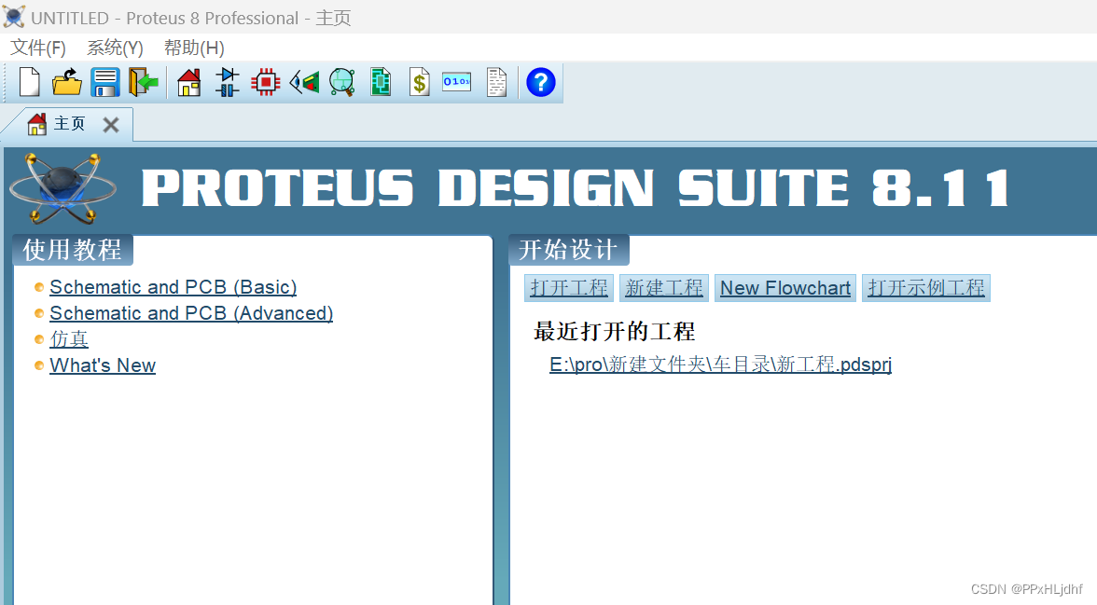
Task: Close project using the door icon
Action: click(x=144, y=83)
